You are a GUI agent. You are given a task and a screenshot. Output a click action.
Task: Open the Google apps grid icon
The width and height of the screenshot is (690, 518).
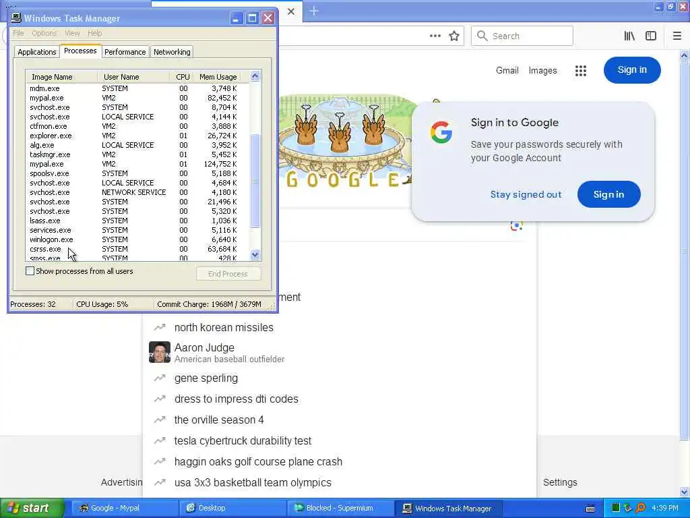(x=580, y=70)
